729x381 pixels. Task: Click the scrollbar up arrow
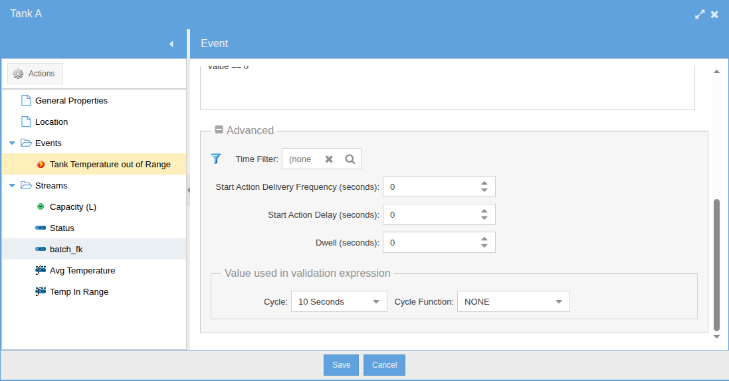716,71
